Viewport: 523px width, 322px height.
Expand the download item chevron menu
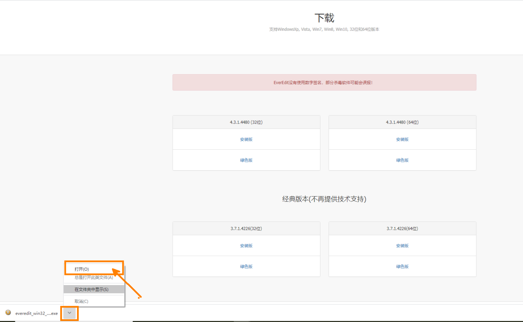[69, 313]
